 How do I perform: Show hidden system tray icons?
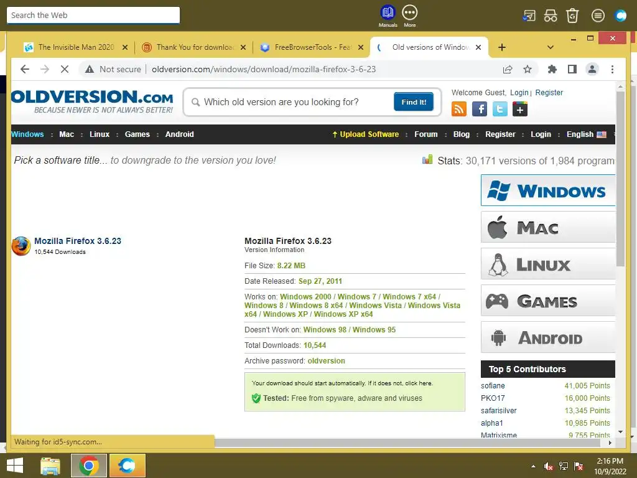(x=533, y=466)
